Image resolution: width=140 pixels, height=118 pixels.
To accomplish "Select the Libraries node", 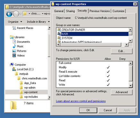I will 20,37.
